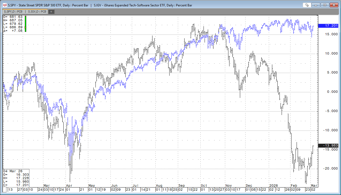The image size is (341, 195).
Task: Add a new chart tab with plus button
Action: pos(51,12)
